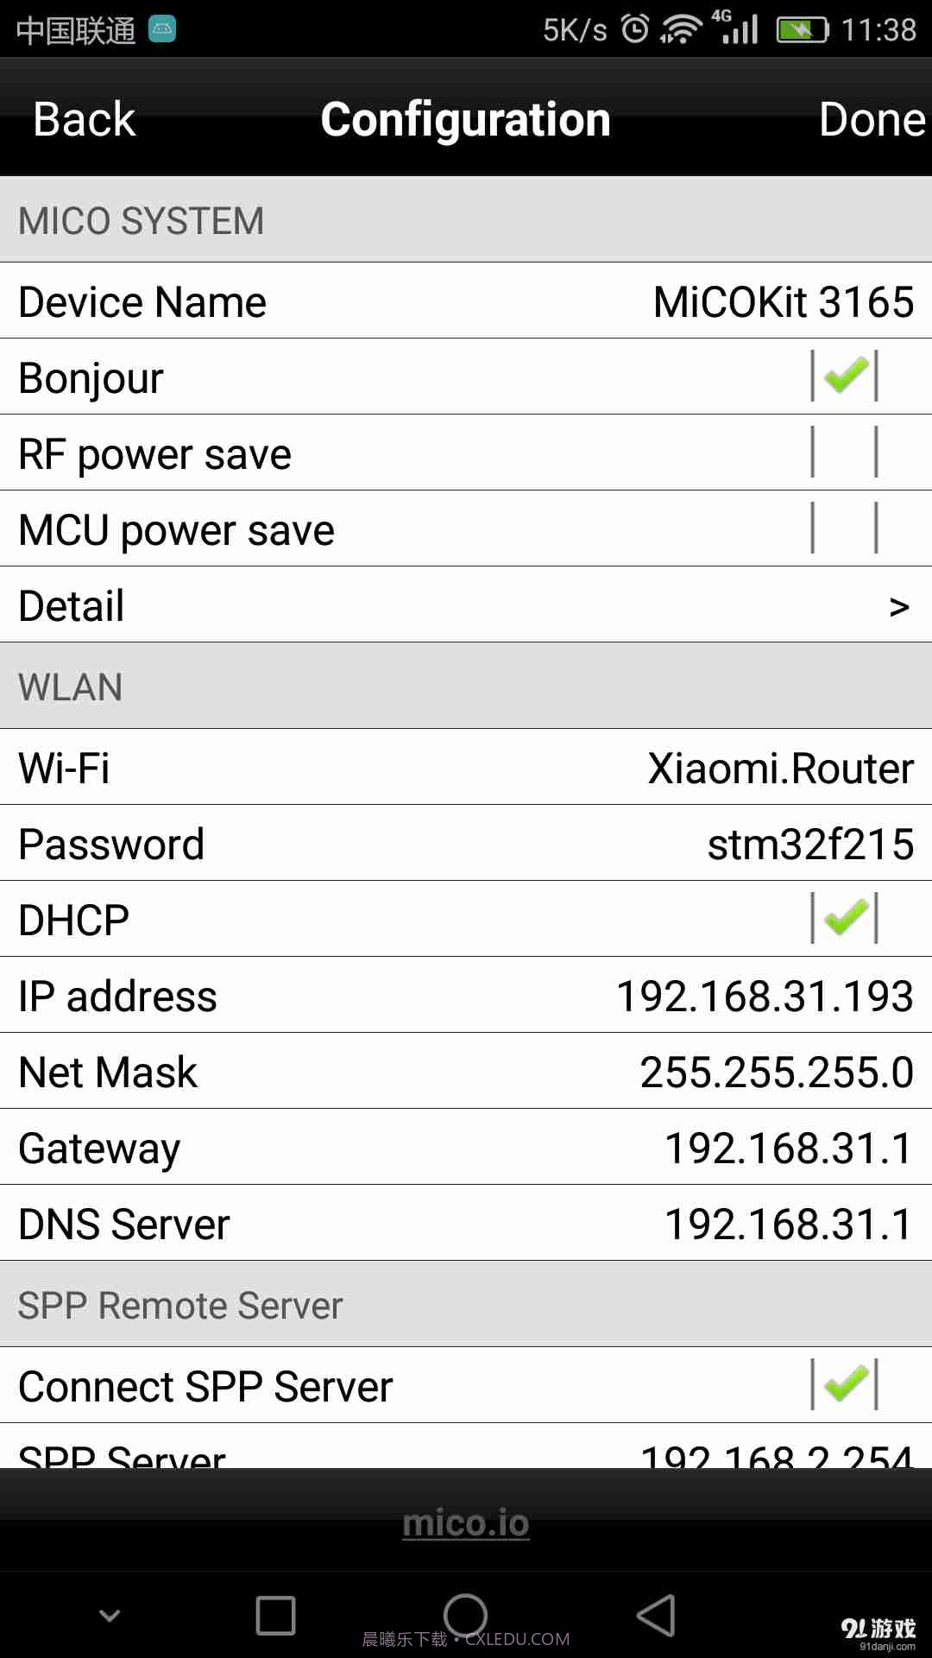
Task: Expand the Detail section
Action: [466, 605]
